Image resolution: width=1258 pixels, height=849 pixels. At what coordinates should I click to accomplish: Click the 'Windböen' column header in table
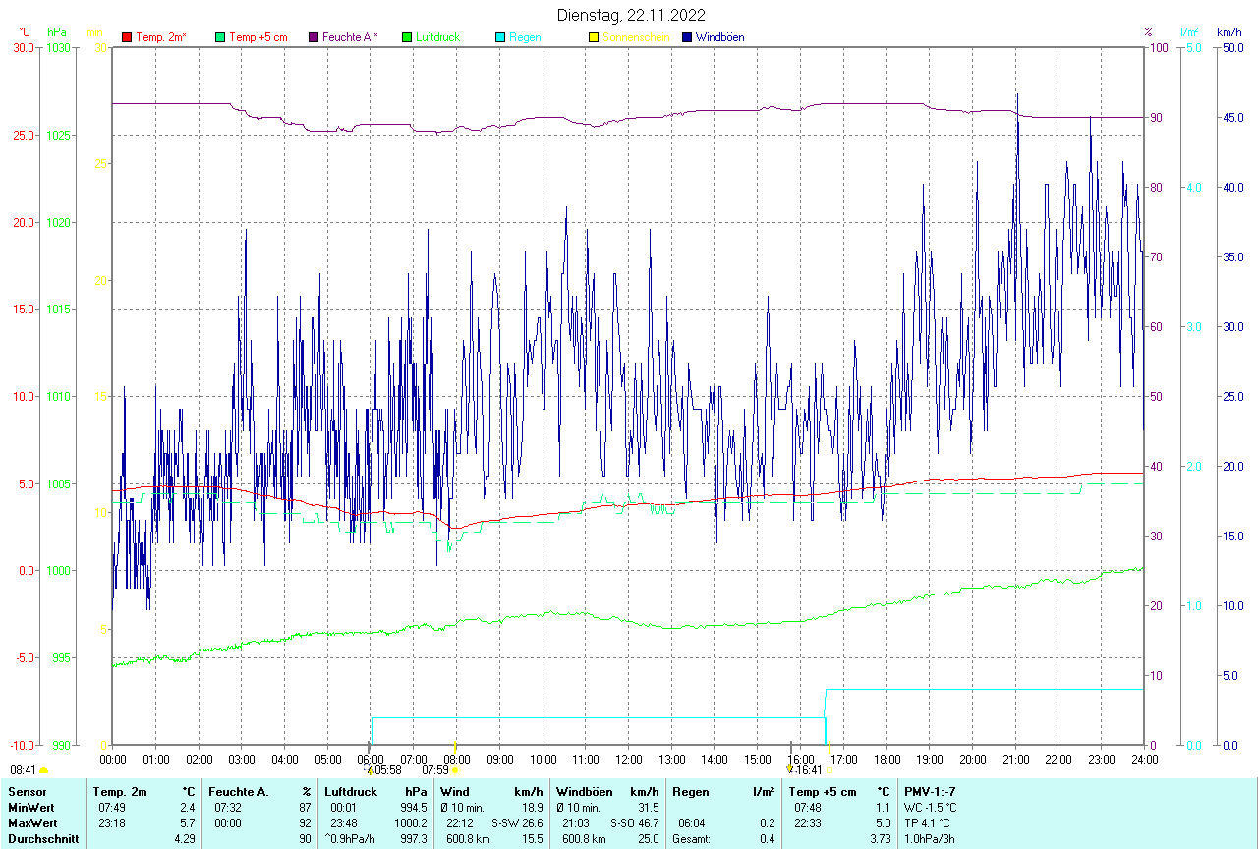point(584,792)
